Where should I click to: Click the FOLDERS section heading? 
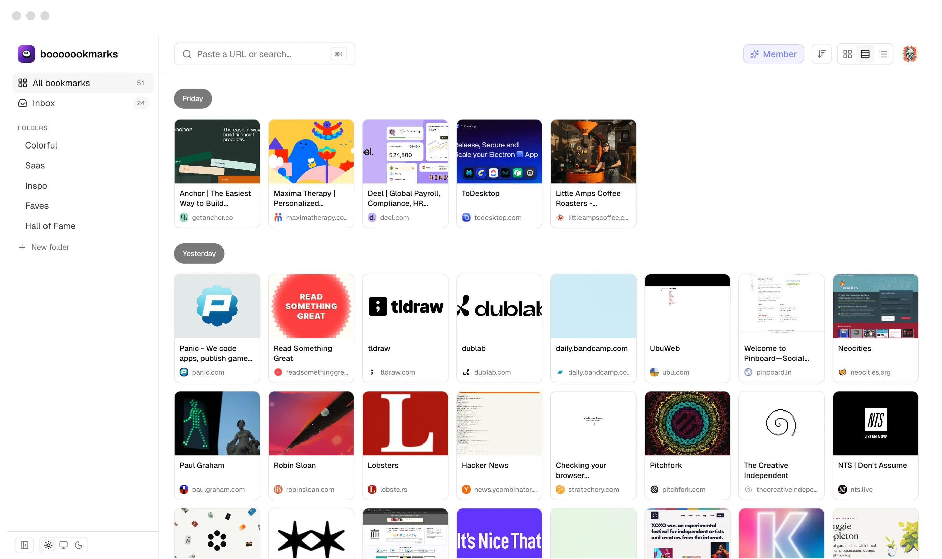pos(32,128)
